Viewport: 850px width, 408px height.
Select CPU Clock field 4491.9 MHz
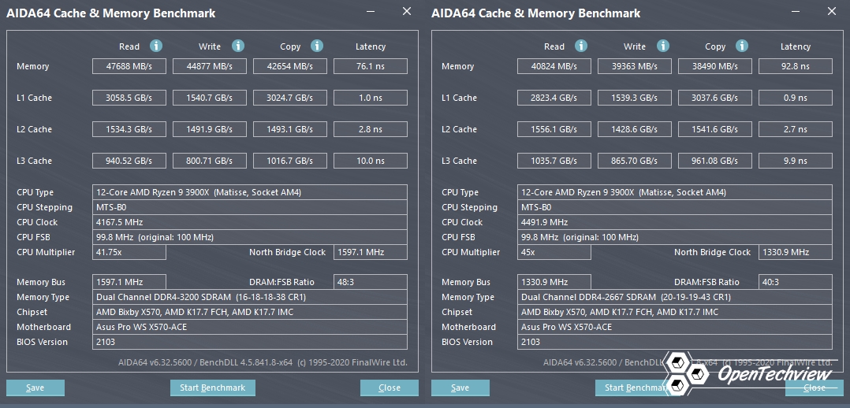click(675, 222)
